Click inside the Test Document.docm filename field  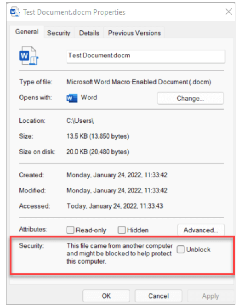(146, 56)
